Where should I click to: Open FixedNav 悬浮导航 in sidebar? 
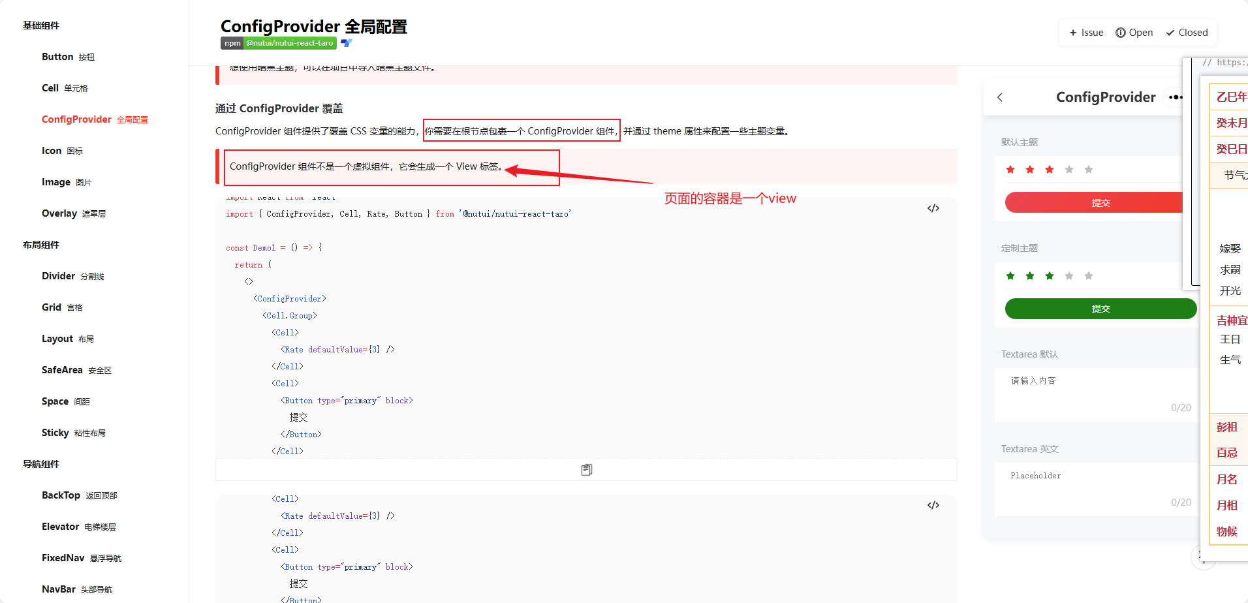coord(82,558)
